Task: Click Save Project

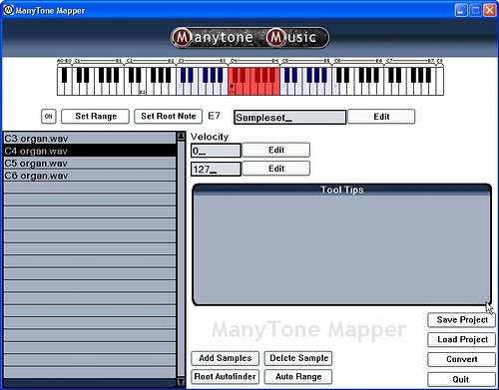Action: pyautogui.click(x=462, y=320)
